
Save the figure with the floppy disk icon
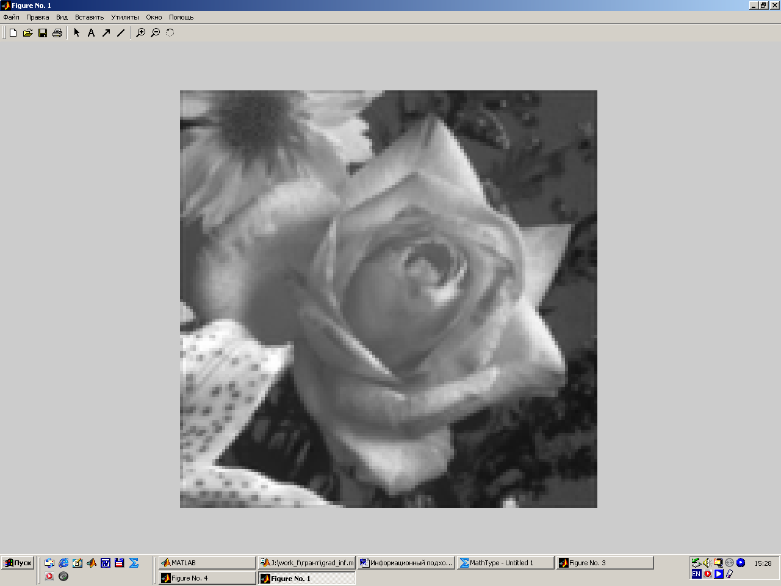[43, 33]
